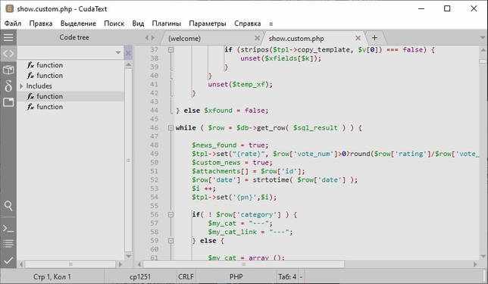This screenshot has height=284, width=488.
Task: Expand the Includes node in code tree
Action: [21, 86]
